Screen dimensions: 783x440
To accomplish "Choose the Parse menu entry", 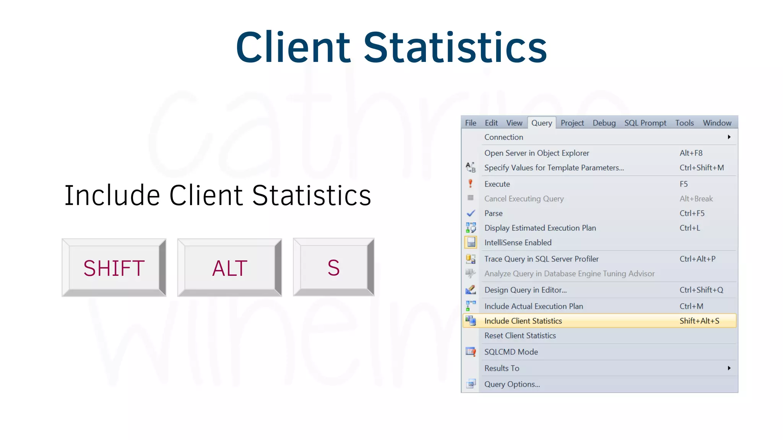I will pos(599,213).
